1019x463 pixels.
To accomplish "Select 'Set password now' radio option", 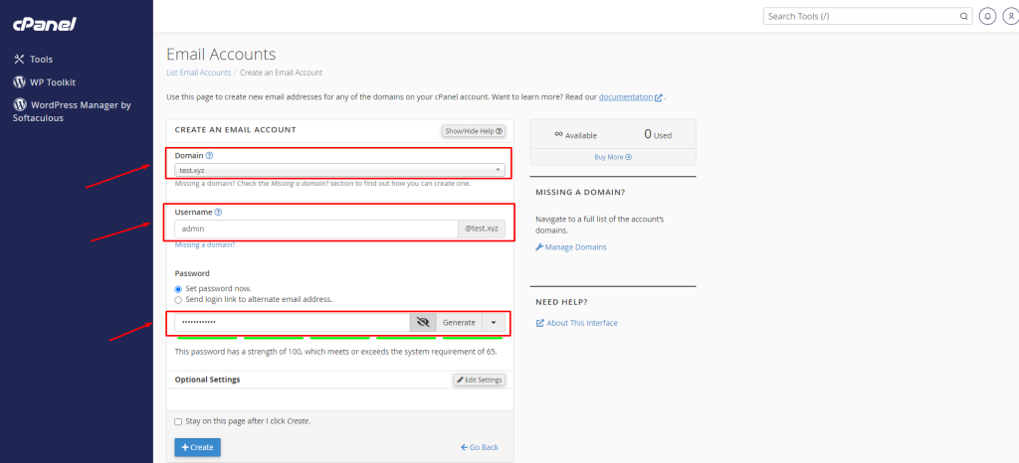I will coord(178,288).
